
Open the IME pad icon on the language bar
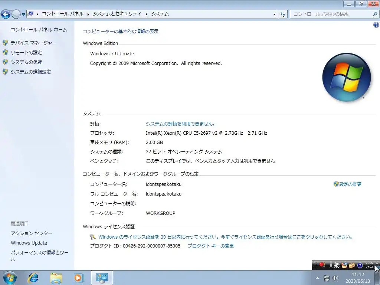[344, 266]
